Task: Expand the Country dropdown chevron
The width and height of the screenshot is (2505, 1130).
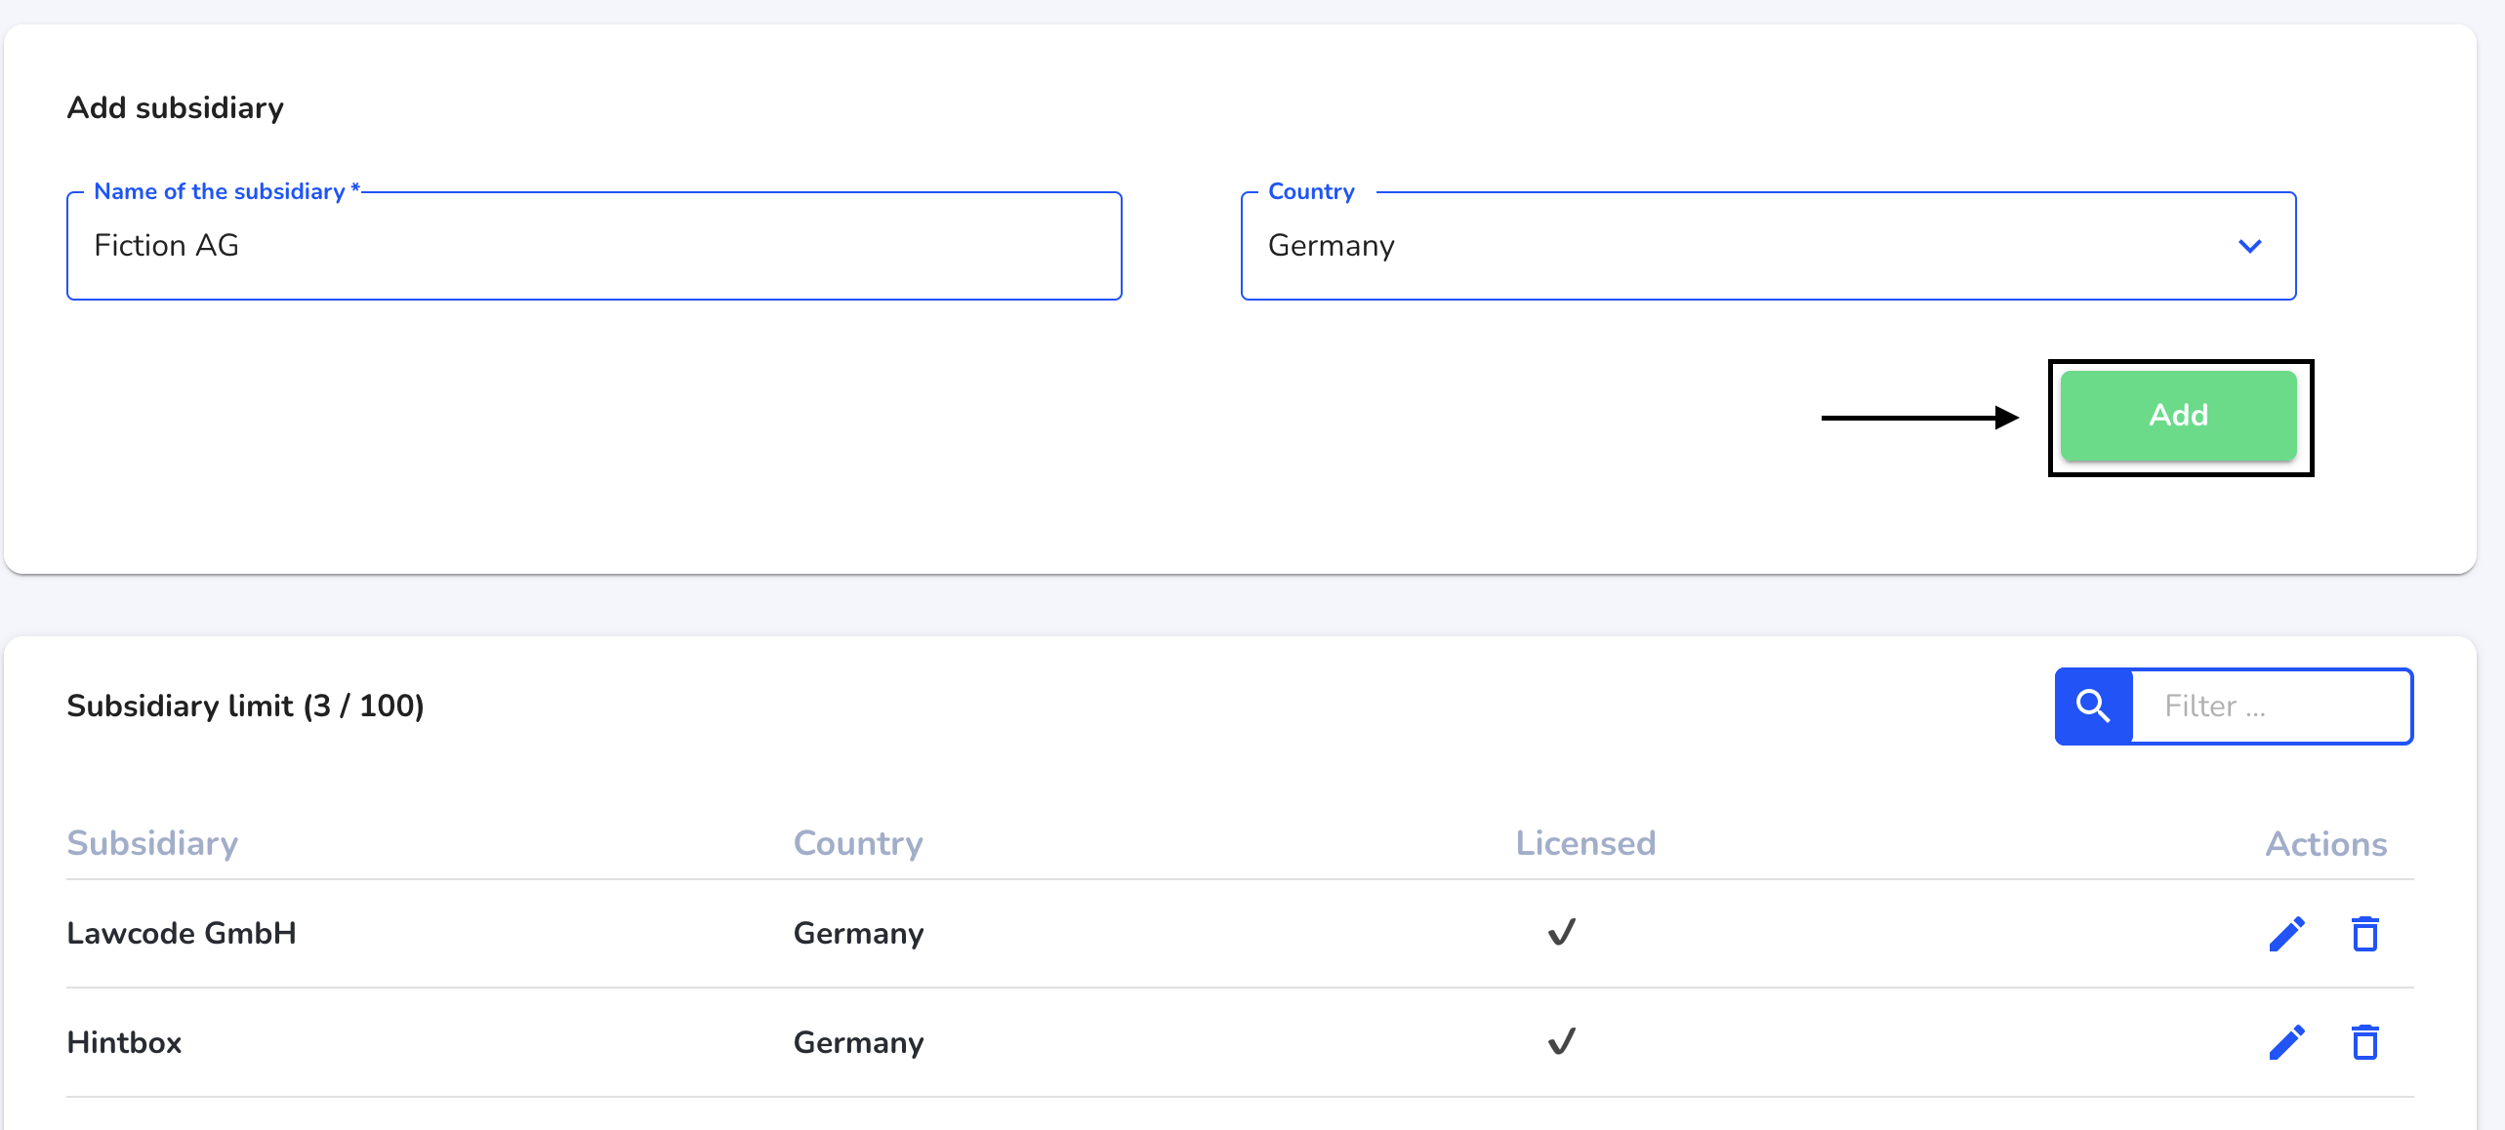Action: [x=2250, y=246]
